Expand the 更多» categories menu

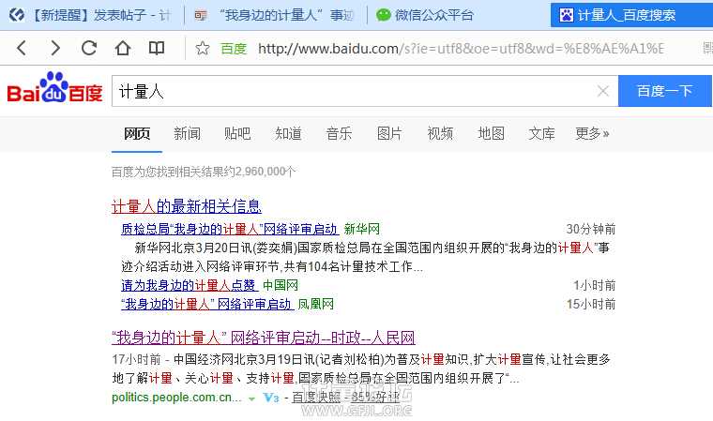(592, 134)
